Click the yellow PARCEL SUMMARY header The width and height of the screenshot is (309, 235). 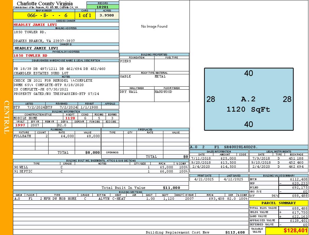(278, 203)
